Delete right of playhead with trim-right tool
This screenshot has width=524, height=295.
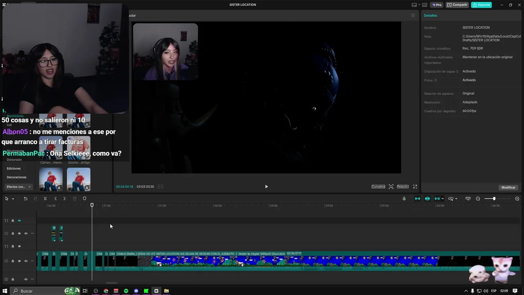65,199
